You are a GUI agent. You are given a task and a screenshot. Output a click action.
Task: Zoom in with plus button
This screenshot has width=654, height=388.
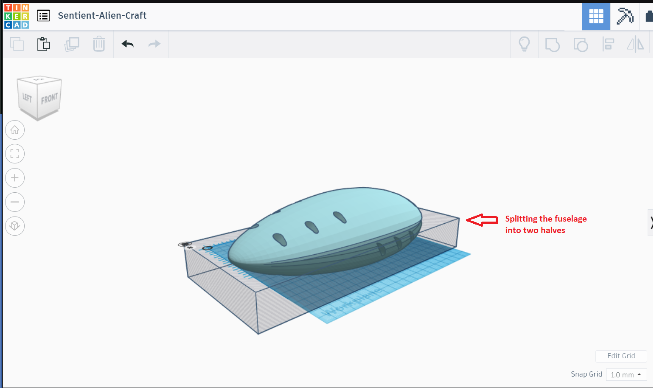point(15,178)
